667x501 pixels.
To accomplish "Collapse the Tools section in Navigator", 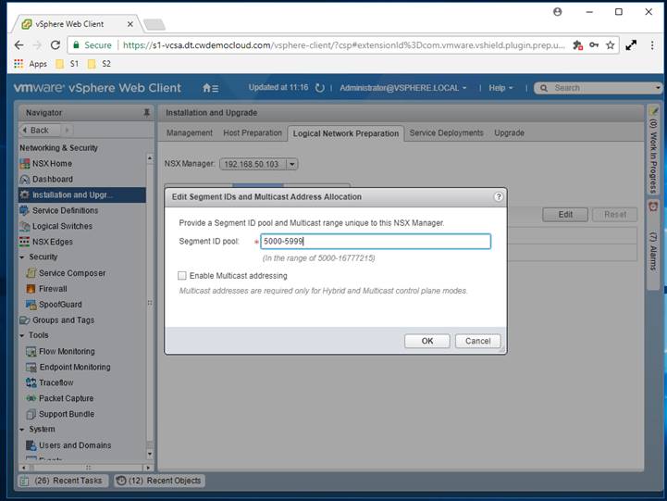I will [x=22, y=335].
